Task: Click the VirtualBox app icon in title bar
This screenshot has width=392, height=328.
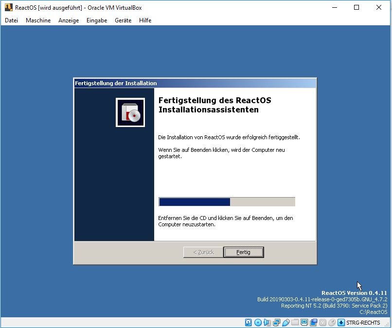Action: [x=8, y=7]
